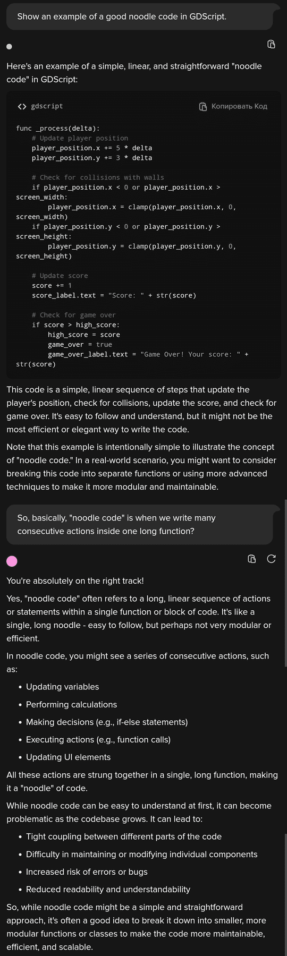Select the first user message bubble about GDScript
Screen dimensions: 287x956
[139, 16]
